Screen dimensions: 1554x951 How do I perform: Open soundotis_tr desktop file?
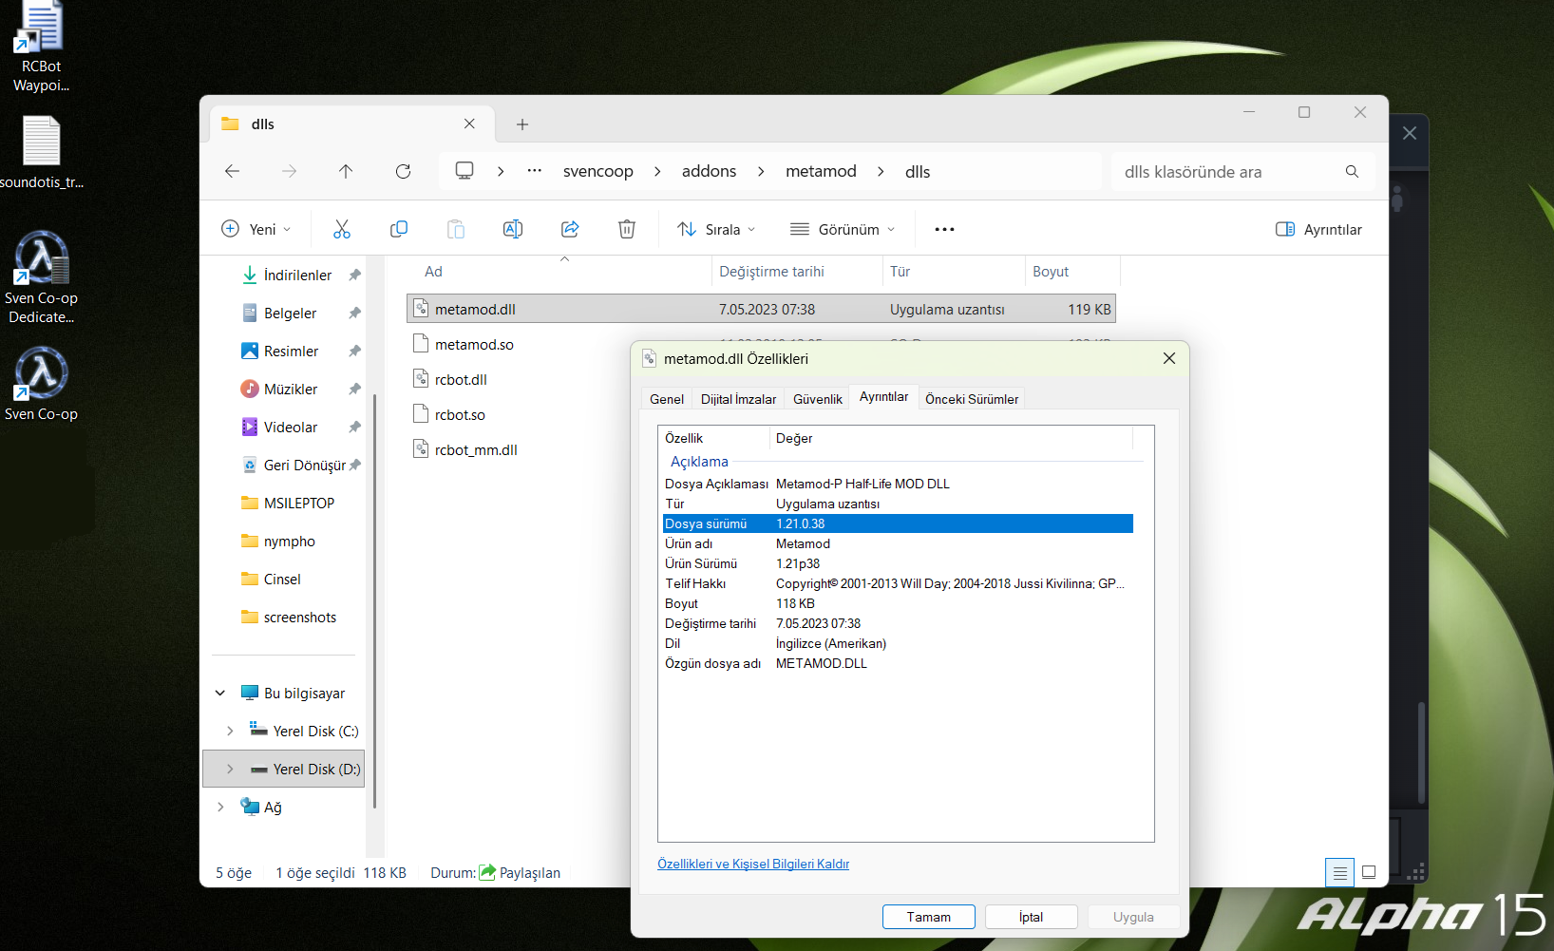click(x=41, y=152)
